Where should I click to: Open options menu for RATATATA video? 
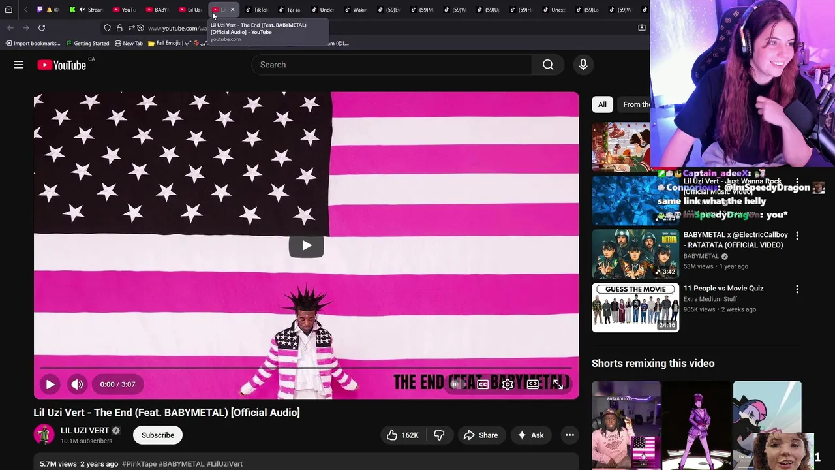[x=797, y=236]
